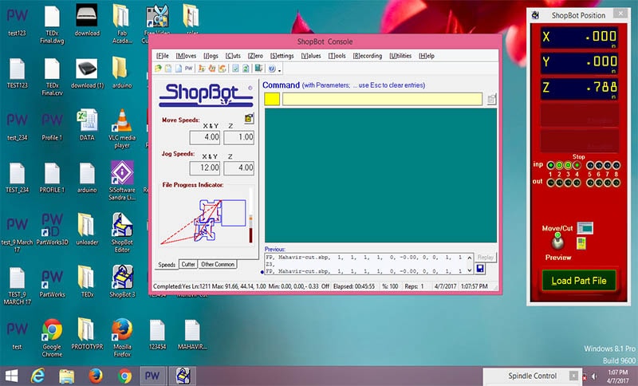This screenshot has width=638, height=386.
Task: Toggle output 5 in ShopBot Position
Action: tap(590, 183)
